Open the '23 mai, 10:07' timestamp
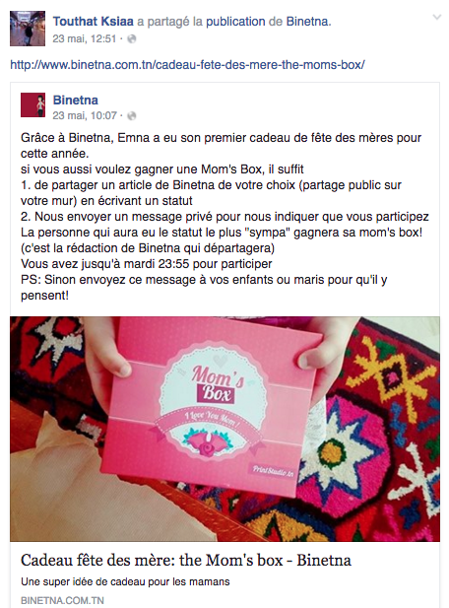The height and width of the screenshot is (608, 449). (85, 115)
